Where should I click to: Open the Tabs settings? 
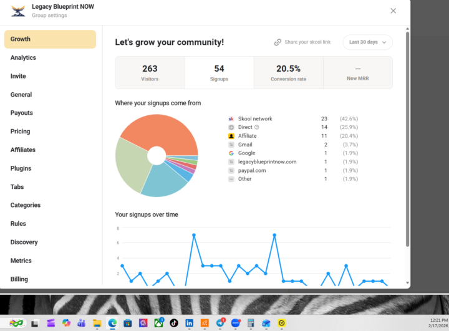click(x=17, y=186)
